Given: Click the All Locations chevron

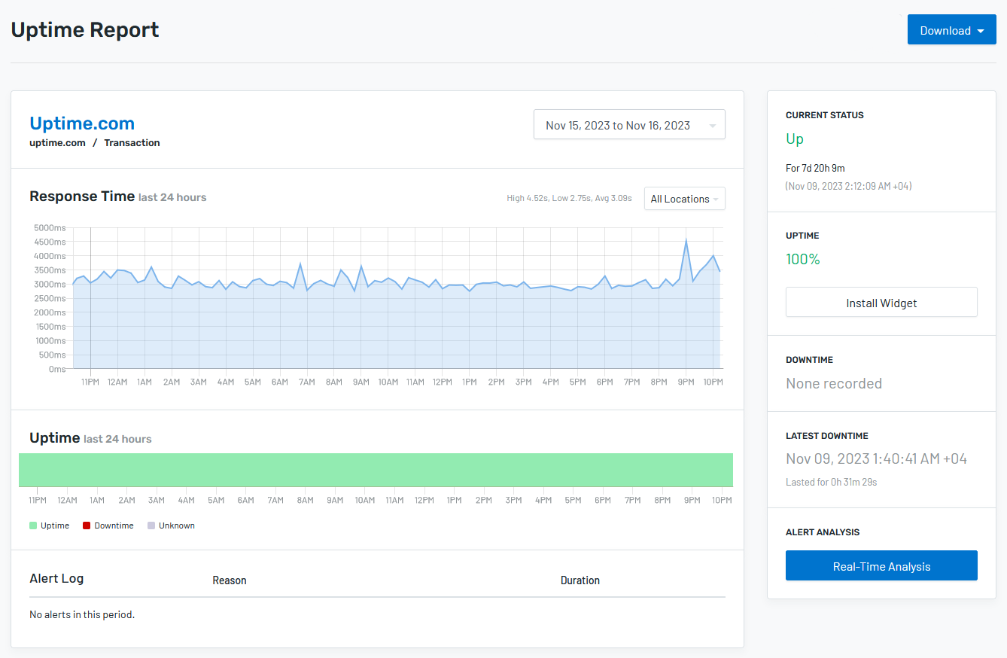Looking at the screenshot, I should coord(714,198).
